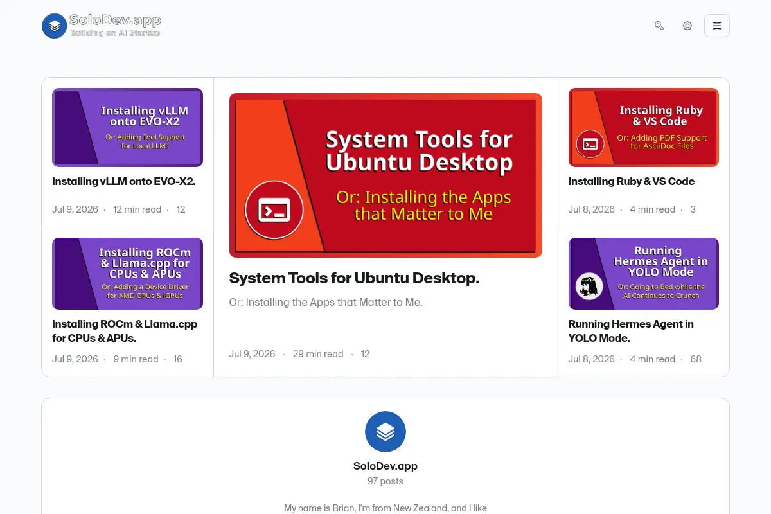Open the 'SoloDev.app' name in the profile card
Screen dimensions: 771x514
(385, 466)
